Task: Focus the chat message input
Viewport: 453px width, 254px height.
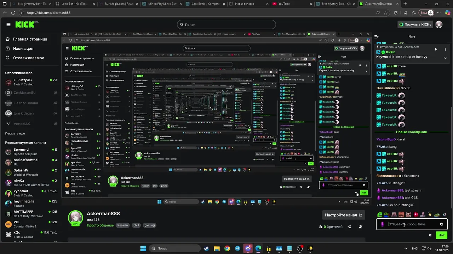Action: tap(412, 224)
